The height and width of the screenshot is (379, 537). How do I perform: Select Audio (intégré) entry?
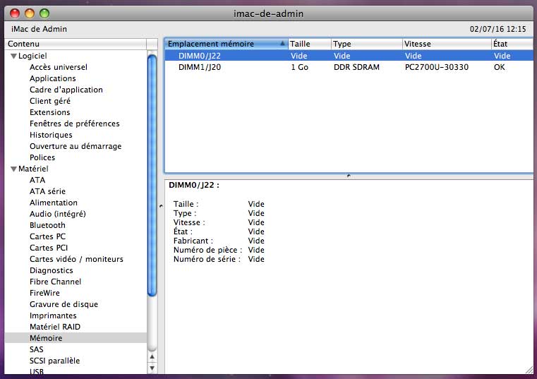pos(58,214)
